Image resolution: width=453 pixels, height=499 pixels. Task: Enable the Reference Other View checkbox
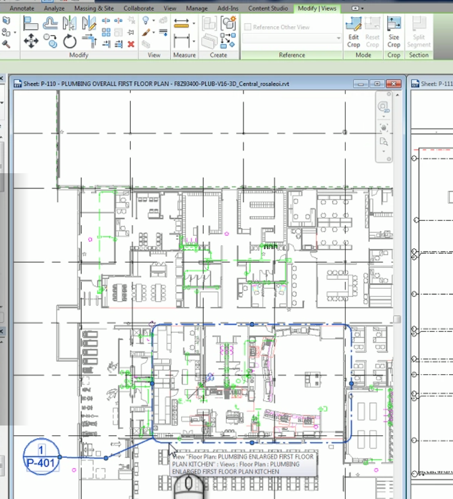(248, 27)
